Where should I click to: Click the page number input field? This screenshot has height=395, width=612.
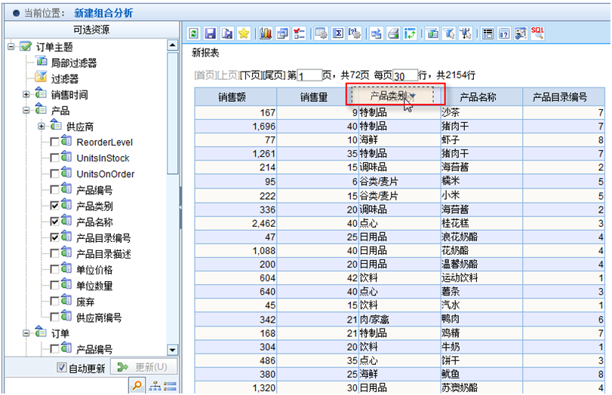coord(309,75)
